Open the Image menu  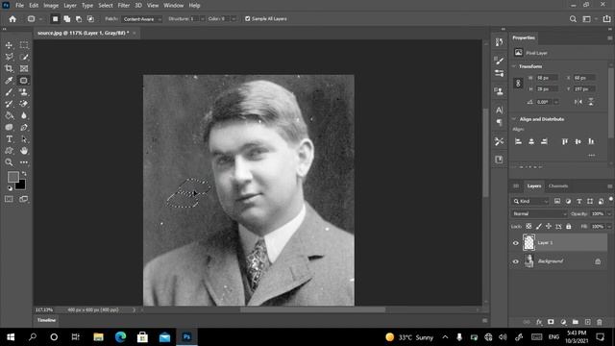(51, 6)
